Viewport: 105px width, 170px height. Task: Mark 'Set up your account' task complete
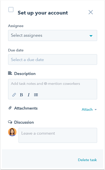(11, 9)
